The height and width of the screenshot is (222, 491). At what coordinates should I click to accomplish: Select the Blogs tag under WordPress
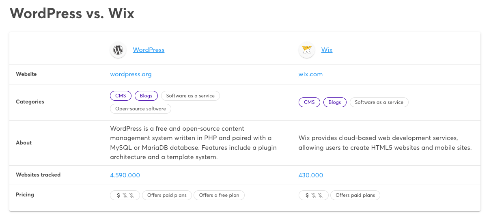click(146, 96)
